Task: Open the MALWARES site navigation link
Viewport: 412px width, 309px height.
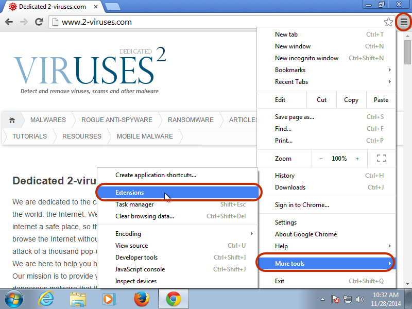Action: click(x=48, y=120)
